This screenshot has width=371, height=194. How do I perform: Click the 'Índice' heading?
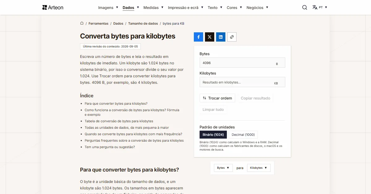(x=87, y=95)
